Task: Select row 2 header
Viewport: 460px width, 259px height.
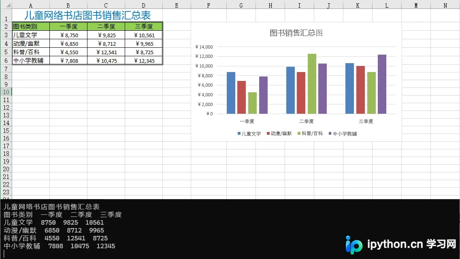Action: (6, 26)
